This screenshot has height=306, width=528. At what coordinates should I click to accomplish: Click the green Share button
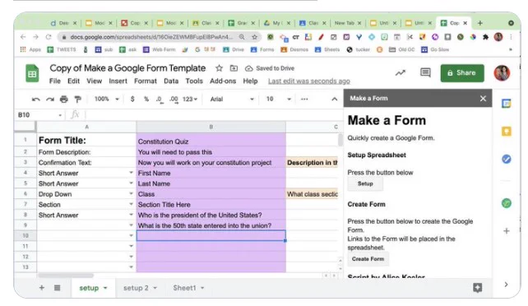pos(462,73)
